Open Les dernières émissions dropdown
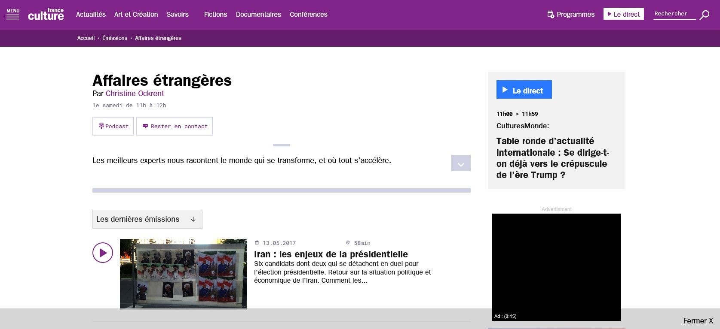Image resolution: width=720 pixels, height=329 pixels. (x=147, y=219)
